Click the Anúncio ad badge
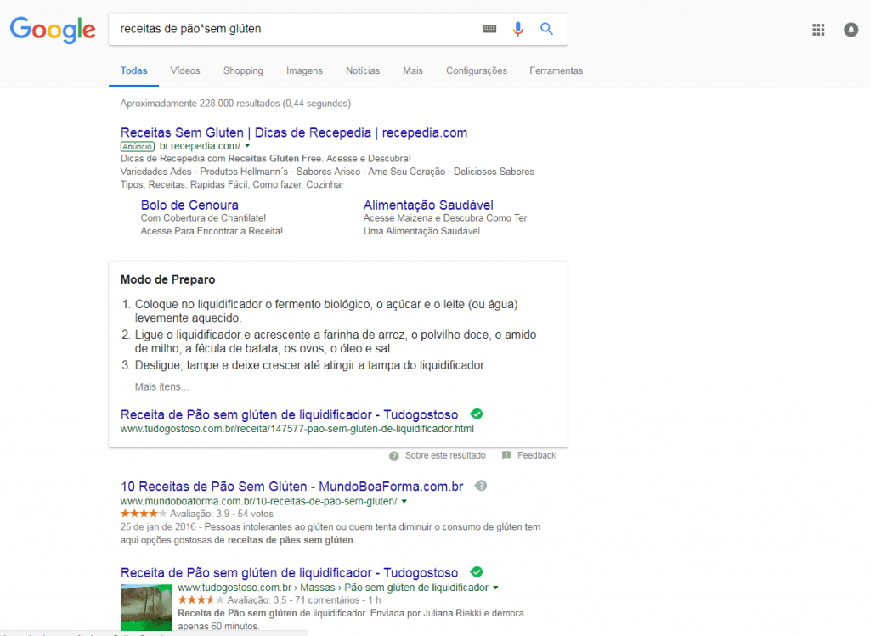The height and width of the screenshot is (636, 870). [137, 146]
